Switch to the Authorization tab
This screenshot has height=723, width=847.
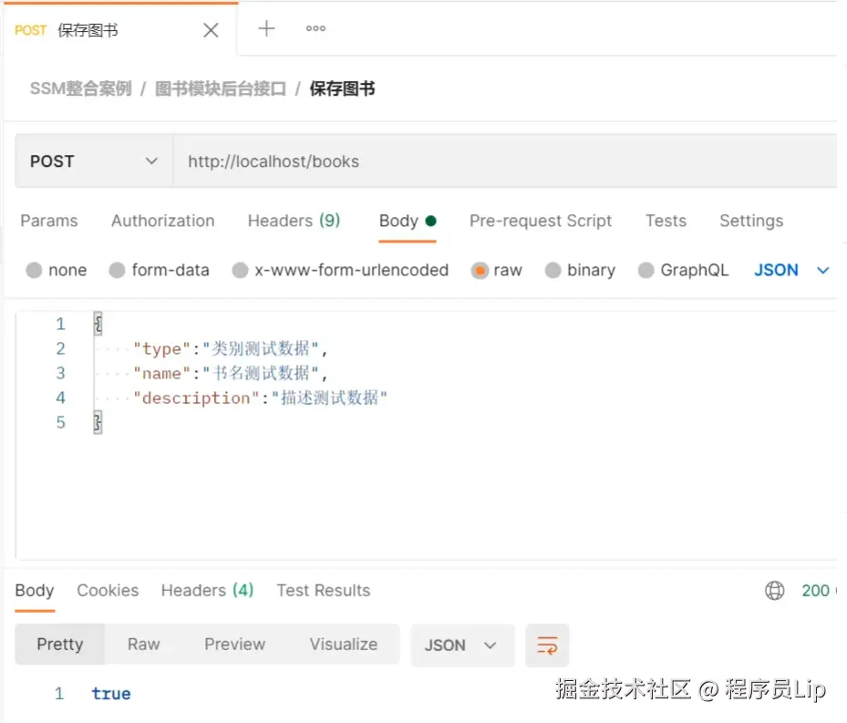(x=162, y=221)
